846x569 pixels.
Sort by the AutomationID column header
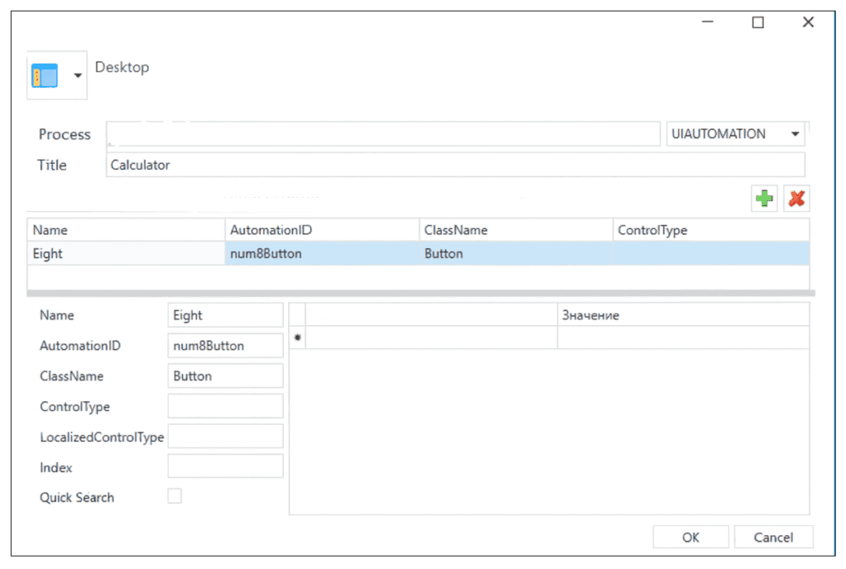321,230
